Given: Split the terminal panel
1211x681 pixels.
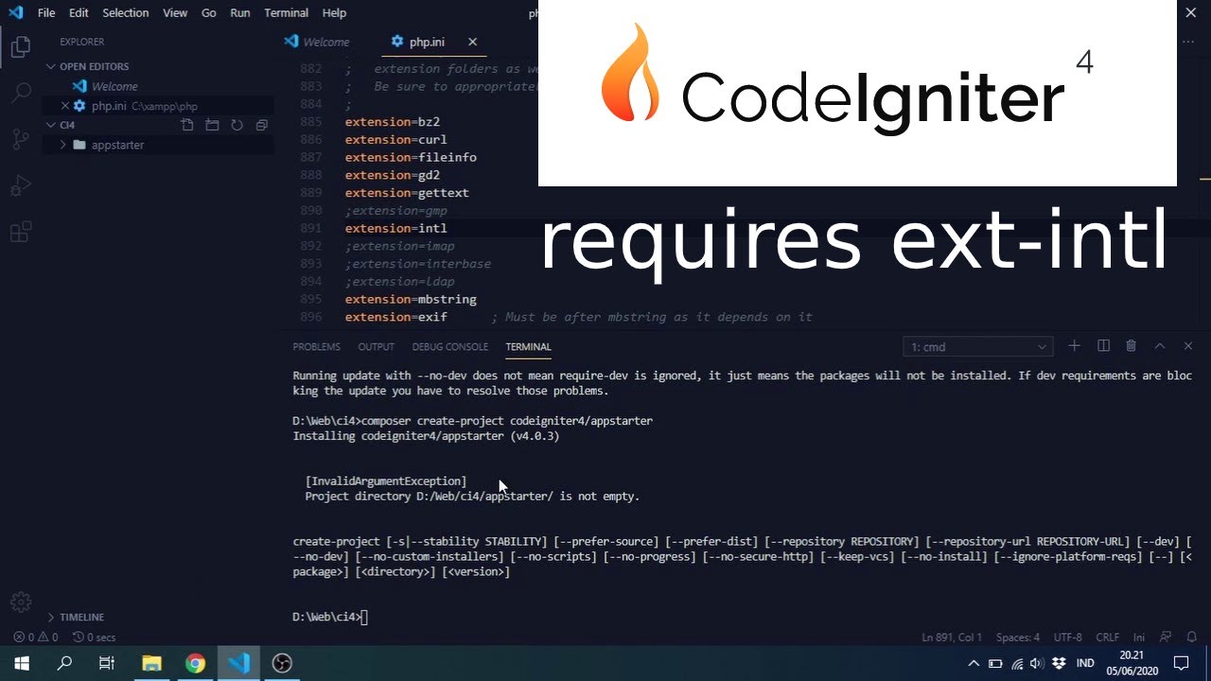Looking at the screenshot, I should pos(1103,346).
